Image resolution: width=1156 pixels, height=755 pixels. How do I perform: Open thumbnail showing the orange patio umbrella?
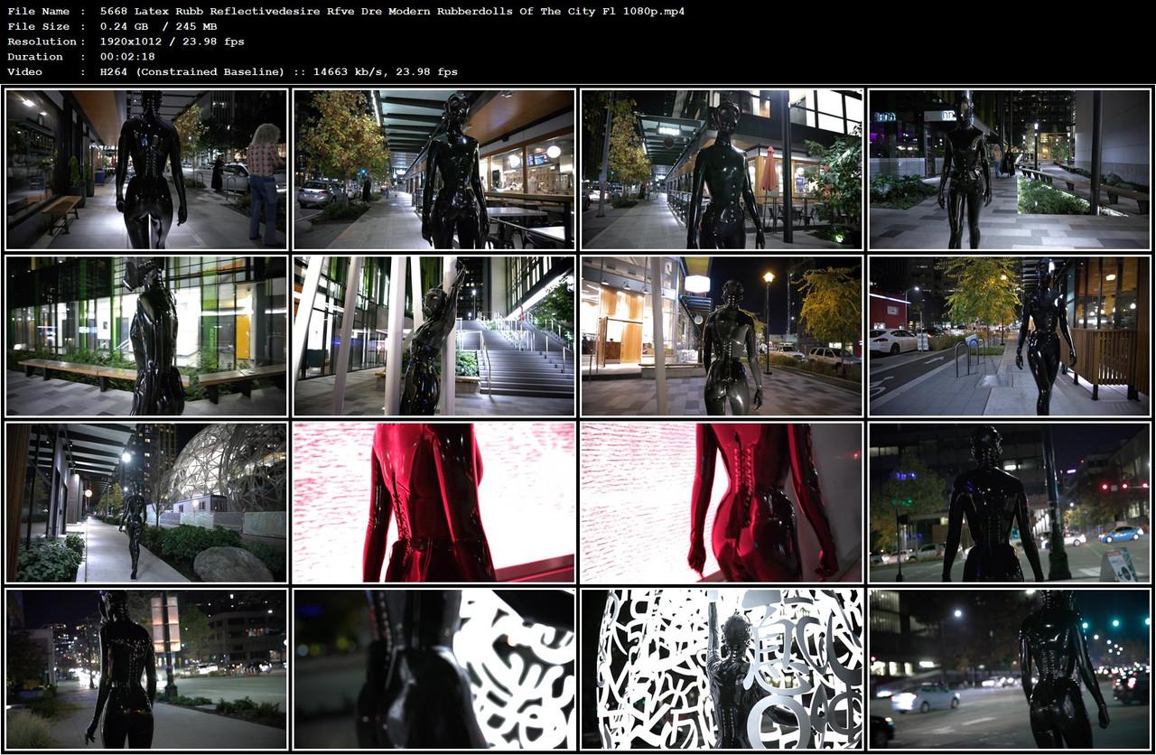[x=722, y=169]
